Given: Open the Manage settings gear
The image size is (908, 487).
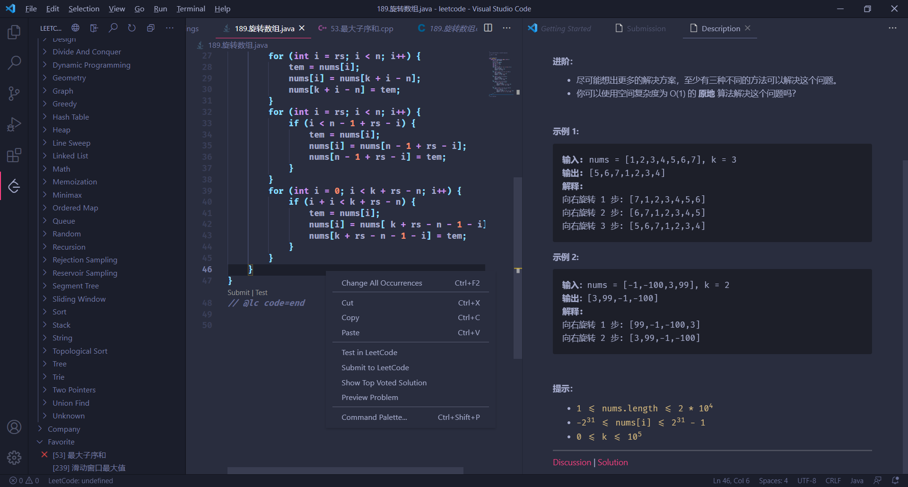Looking at the screenshot, I should pos(14,457).
